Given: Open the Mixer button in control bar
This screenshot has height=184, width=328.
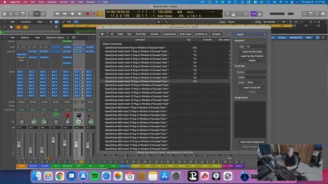Looking at the screenshot, I should pos(37,14).
